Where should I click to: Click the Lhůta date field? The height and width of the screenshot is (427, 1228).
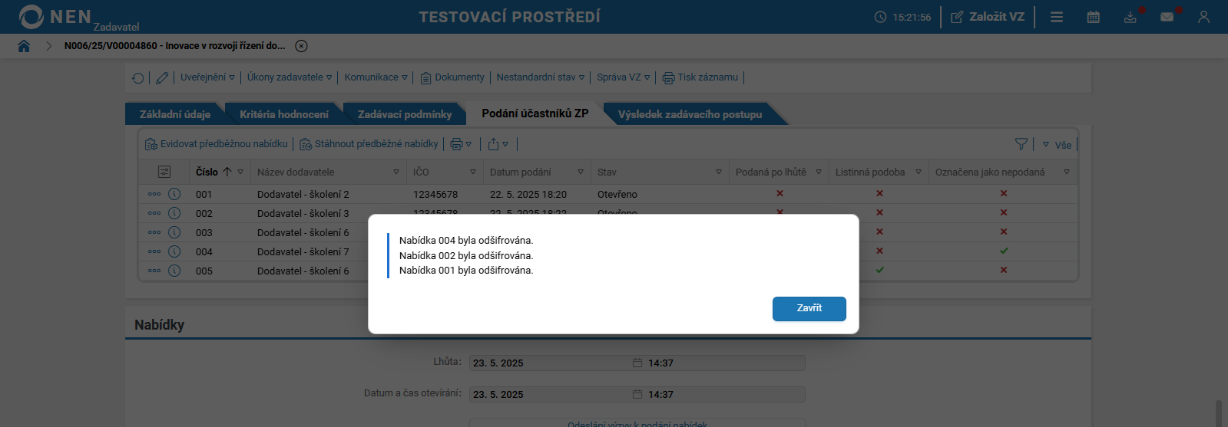tap(557, 363)
